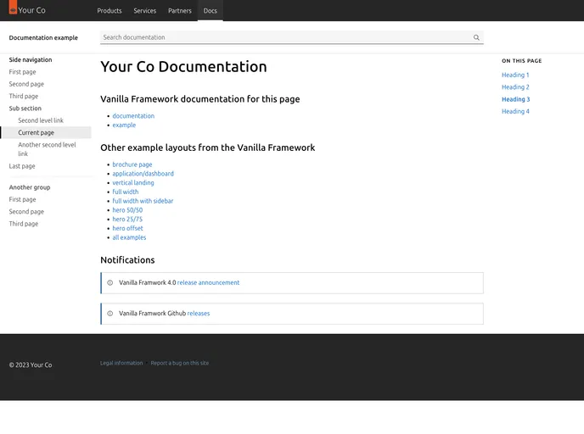This screenshot has width=584, height=434.
Task: Open the Services navigation item
Action: coord(145,11)
